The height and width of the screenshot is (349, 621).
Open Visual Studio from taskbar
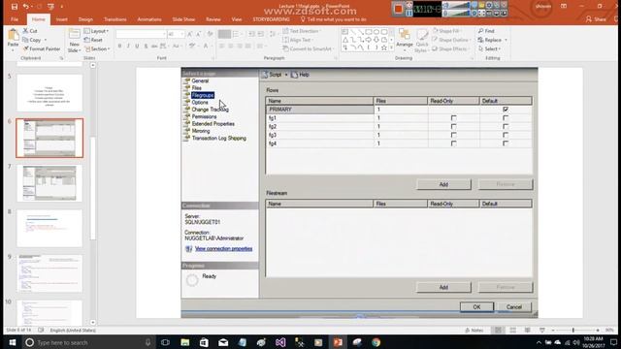click(280, 342)
